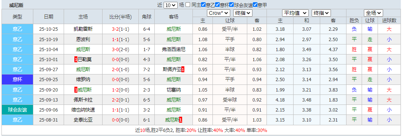Click the 1-2 score on 25-09-20 match
The height and width of the screenshot is (136, 402).
(115, 90)
